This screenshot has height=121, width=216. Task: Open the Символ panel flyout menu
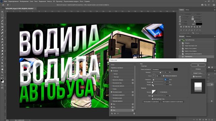point(215,10)
